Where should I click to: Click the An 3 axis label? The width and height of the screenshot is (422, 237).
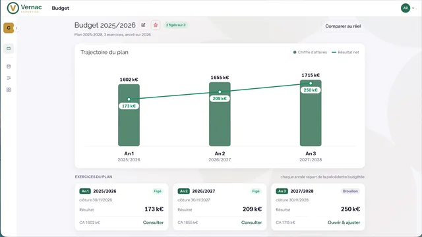click(x=311, y=153)
